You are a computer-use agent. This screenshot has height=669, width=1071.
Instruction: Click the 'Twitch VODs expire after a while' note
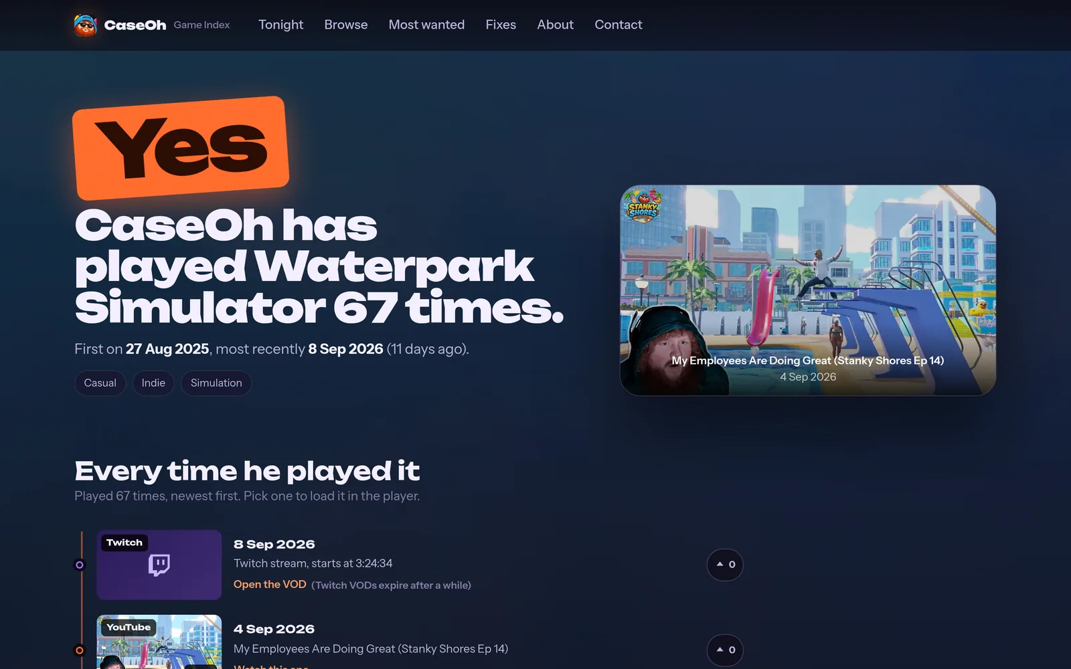pyautogui.click(x=392, y=585)
